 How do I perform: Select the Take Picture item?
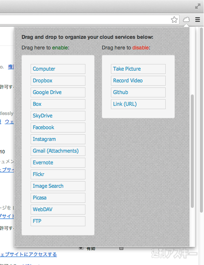[138, 69]
